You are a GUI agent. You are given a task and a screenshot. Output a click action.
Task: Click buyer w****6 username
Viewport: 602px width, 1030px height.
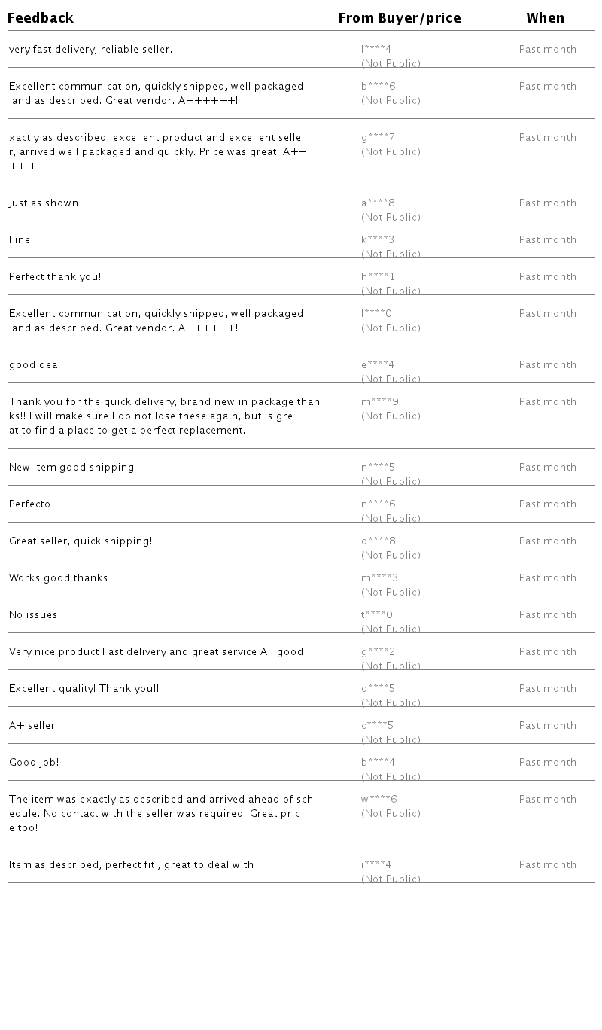coord(379,800)
